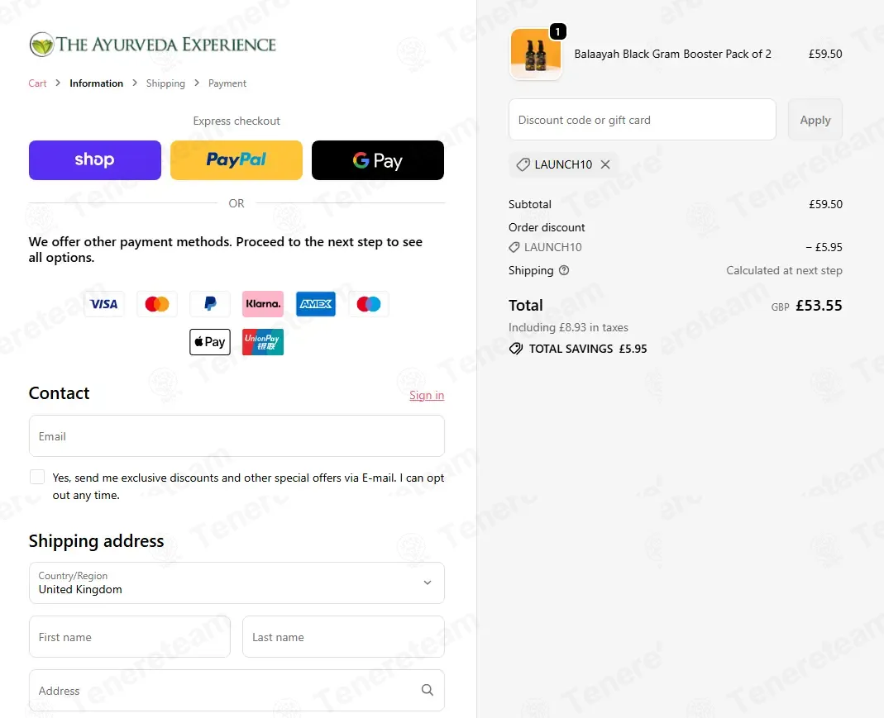Click The Ayurveda Experience logo
The width and height of the screenshot is (884, 718).
click(153, 45)
